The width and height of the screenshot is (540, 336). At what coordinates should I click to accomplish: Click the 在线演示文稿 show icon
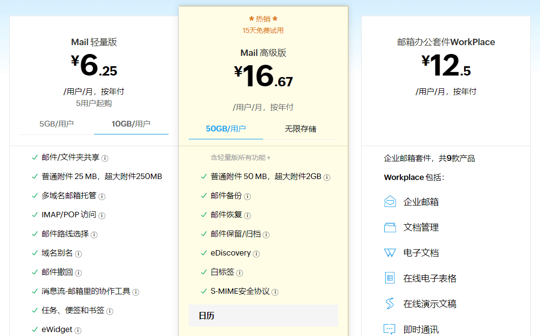tap(390, 304)
